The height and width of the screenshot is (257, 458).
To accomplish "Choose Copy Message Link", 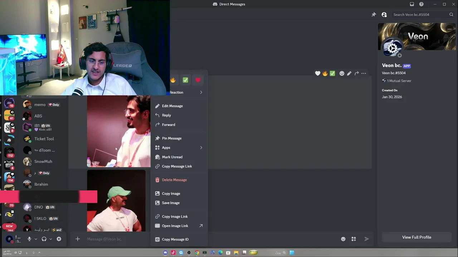I will tap(179, 166).
